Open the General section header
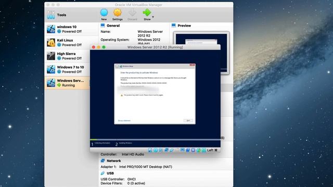Screen dimensions: 333x187 [x=113, y=25]
